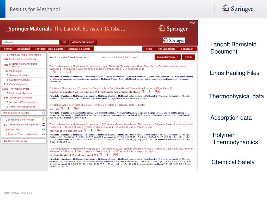Click the Adsorption chart icon
Viewport: 267px width, 200px height.
(44, 129)
